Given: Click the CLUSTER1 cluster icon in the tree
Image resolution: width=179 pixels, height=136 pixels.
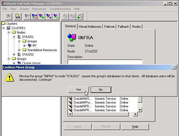Looking at the screenshot, I should (x=9, y=28).
